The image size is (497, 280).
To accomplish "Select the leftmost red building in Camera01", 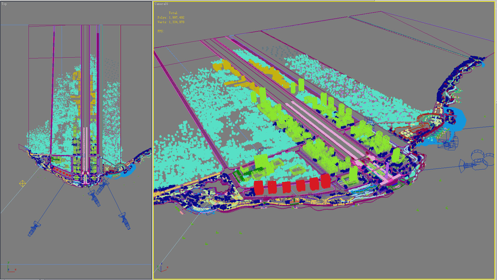I will pyautogui.click(x=258, y=188).
